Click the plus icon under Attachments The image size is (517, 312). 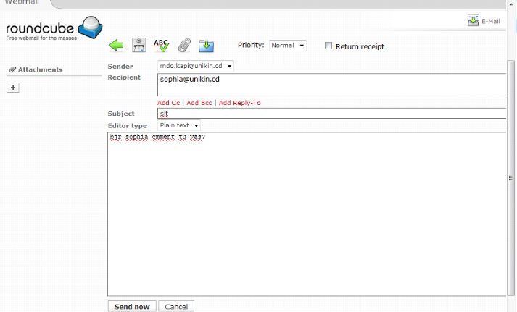[x=13, y=88]
